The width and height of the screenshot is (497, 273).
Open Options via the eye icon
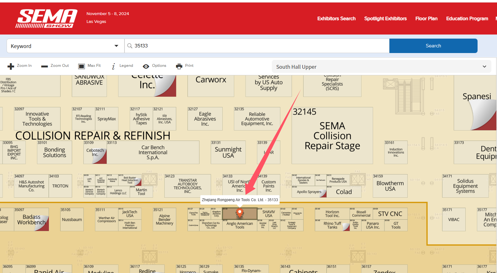[146, 66]
